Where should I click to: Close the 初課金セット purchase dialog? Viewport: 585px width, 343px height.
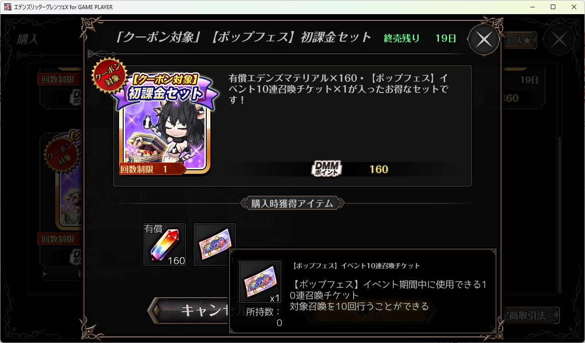click(x=484, y=40)
